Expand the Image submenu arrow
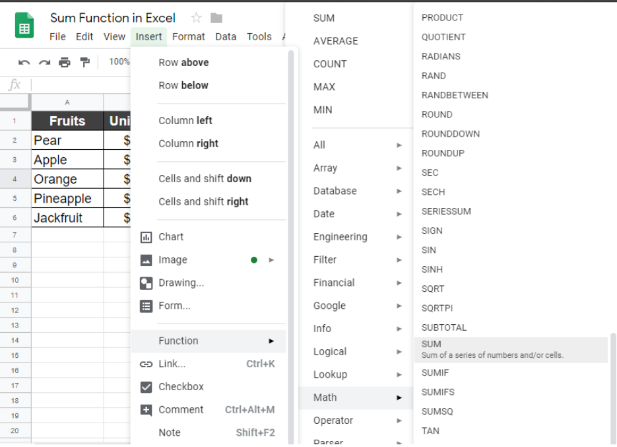The height and width of the screenshot is (447, 617). [x=272, y=259]
